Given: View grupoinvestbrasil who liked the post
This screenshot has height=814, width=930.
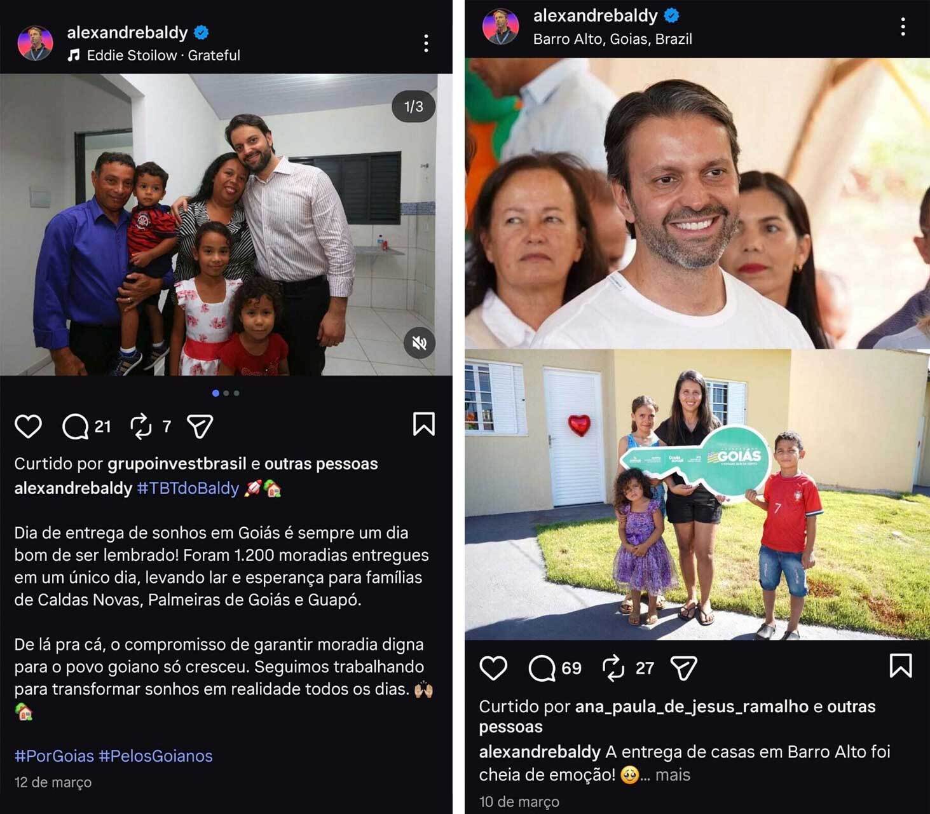Looking at the screenshot, I should 177,464.
